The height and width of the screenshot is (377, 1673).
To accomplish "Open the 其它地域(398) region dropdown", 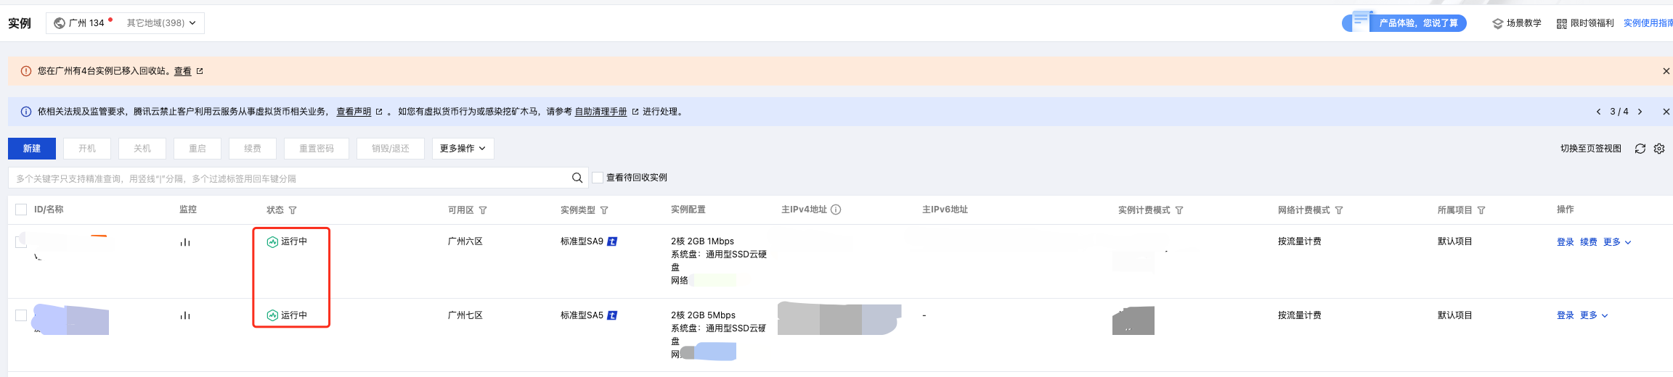I will (161, 23).
